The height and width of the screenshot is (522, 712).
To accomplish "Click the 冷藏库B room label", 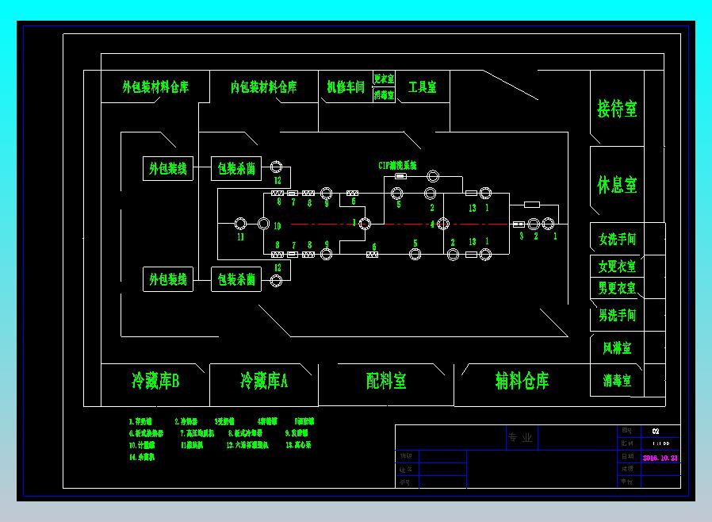I will click(x=155, y=381).
